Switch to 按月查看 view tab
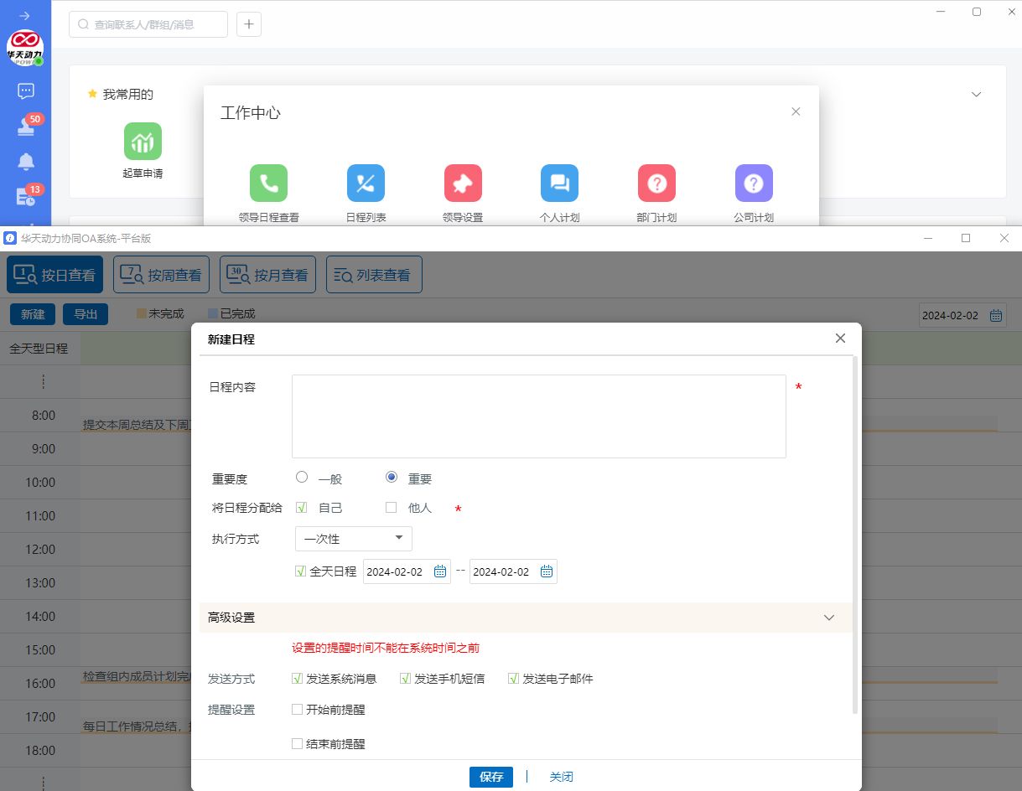This screenshot has width=1022, height=791. pos(267,275)
